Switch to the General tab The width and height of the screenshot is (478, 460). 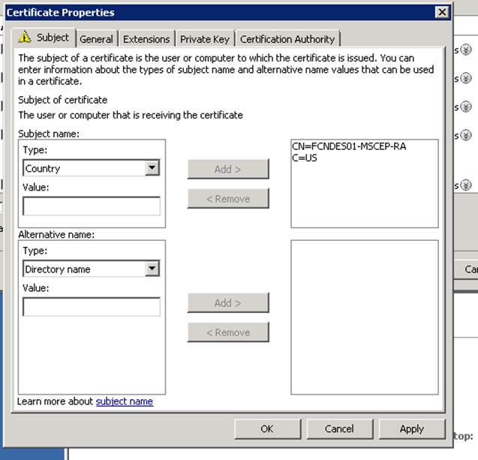(96, 39)
